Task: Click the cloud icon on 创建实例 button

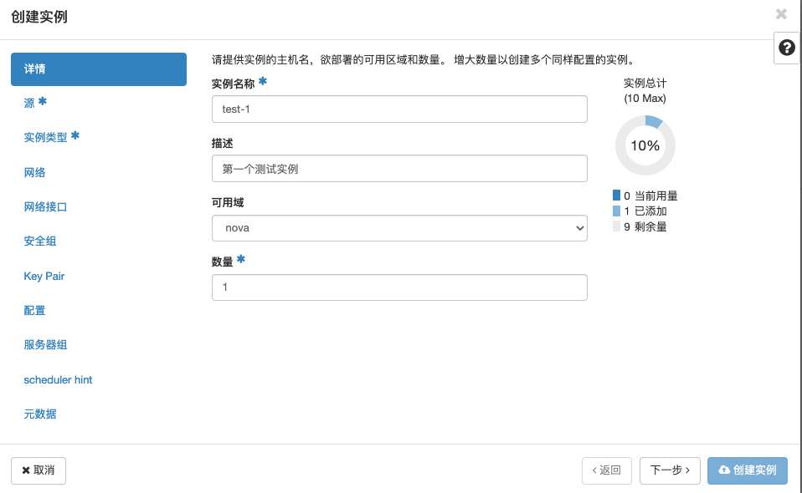Action: coord(724,470)
